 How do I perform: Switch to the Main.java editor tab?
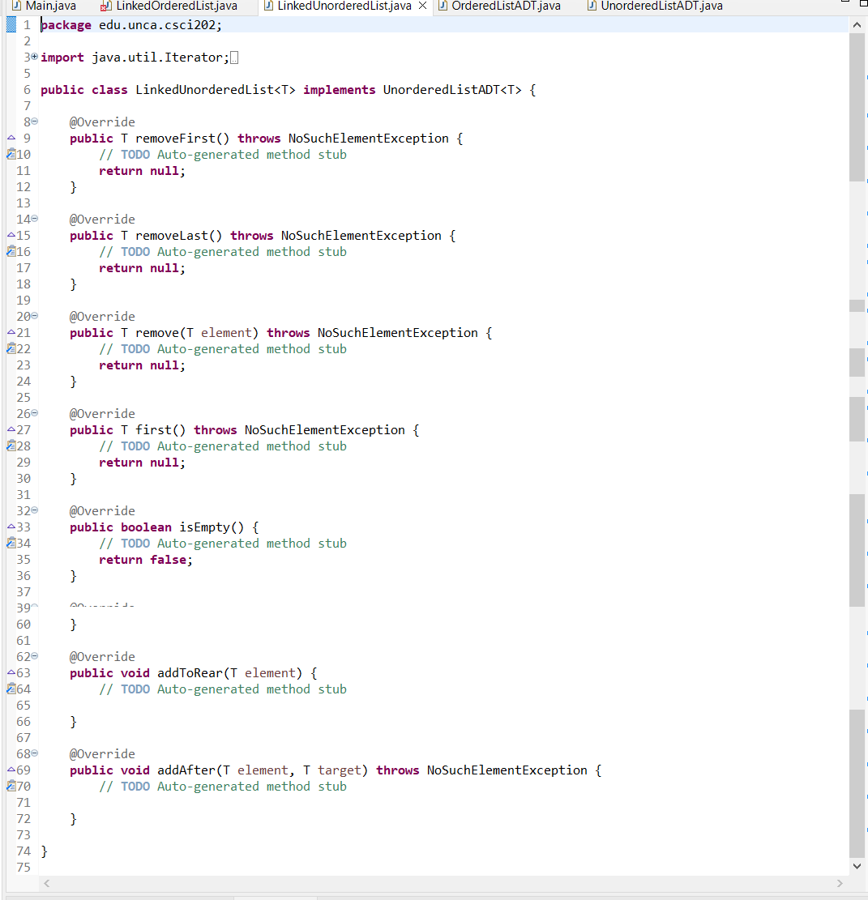(x=45, y=6)
